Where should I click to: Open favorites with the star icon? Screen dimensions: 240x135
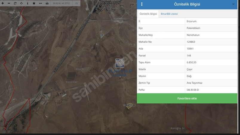click(x=34, y=3)
